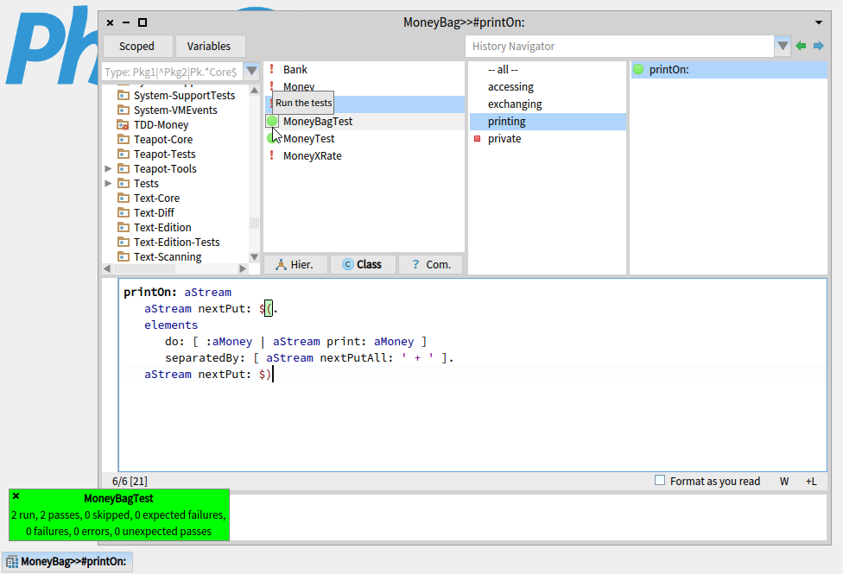
Task: Select the Teapot-Tests package
Action: point(164,155)
